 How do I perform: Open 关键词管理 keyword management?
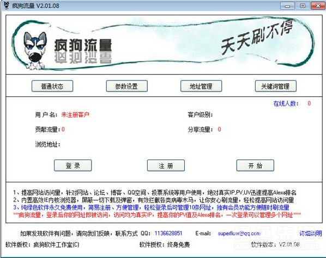click(275, 86)
